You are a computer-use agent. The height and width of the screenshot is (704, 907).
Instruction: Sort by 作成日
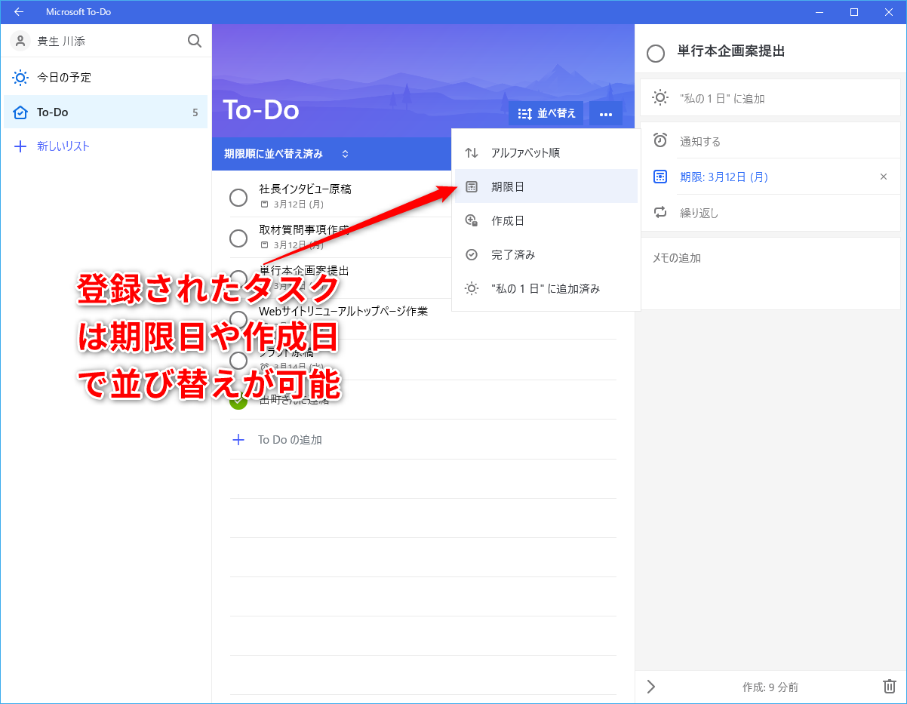[x=546, y=220]
